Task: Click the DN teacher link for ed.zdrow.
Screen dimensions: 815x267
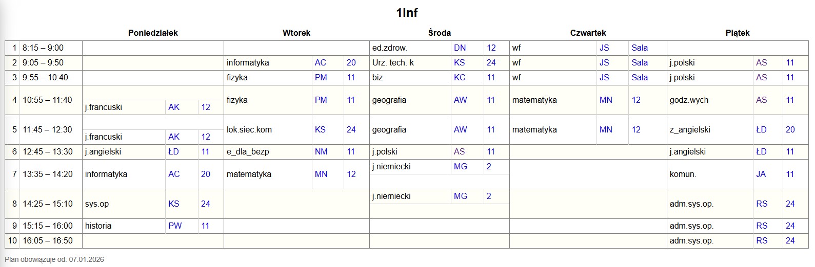Action: tap(460, 48)
